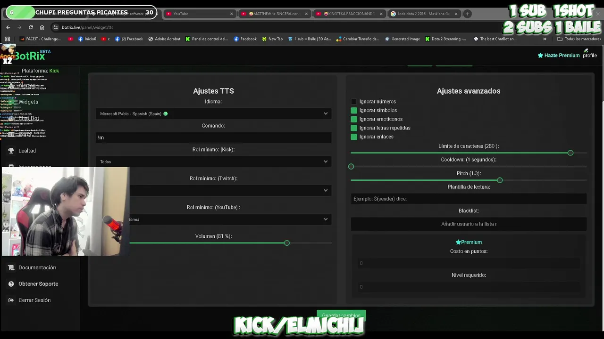The height and width of the screenshot is (339, 604).
Task: Toggle the Ignorar símbolos checkbox
Action: click(354, 110)
